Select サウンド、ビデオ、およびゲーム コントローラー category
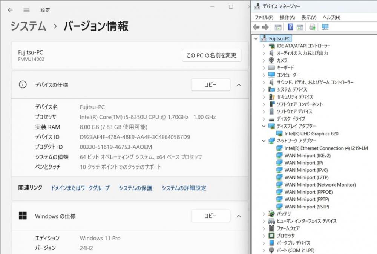This screenshot has height=254, width=377. (x=315, y=83)
